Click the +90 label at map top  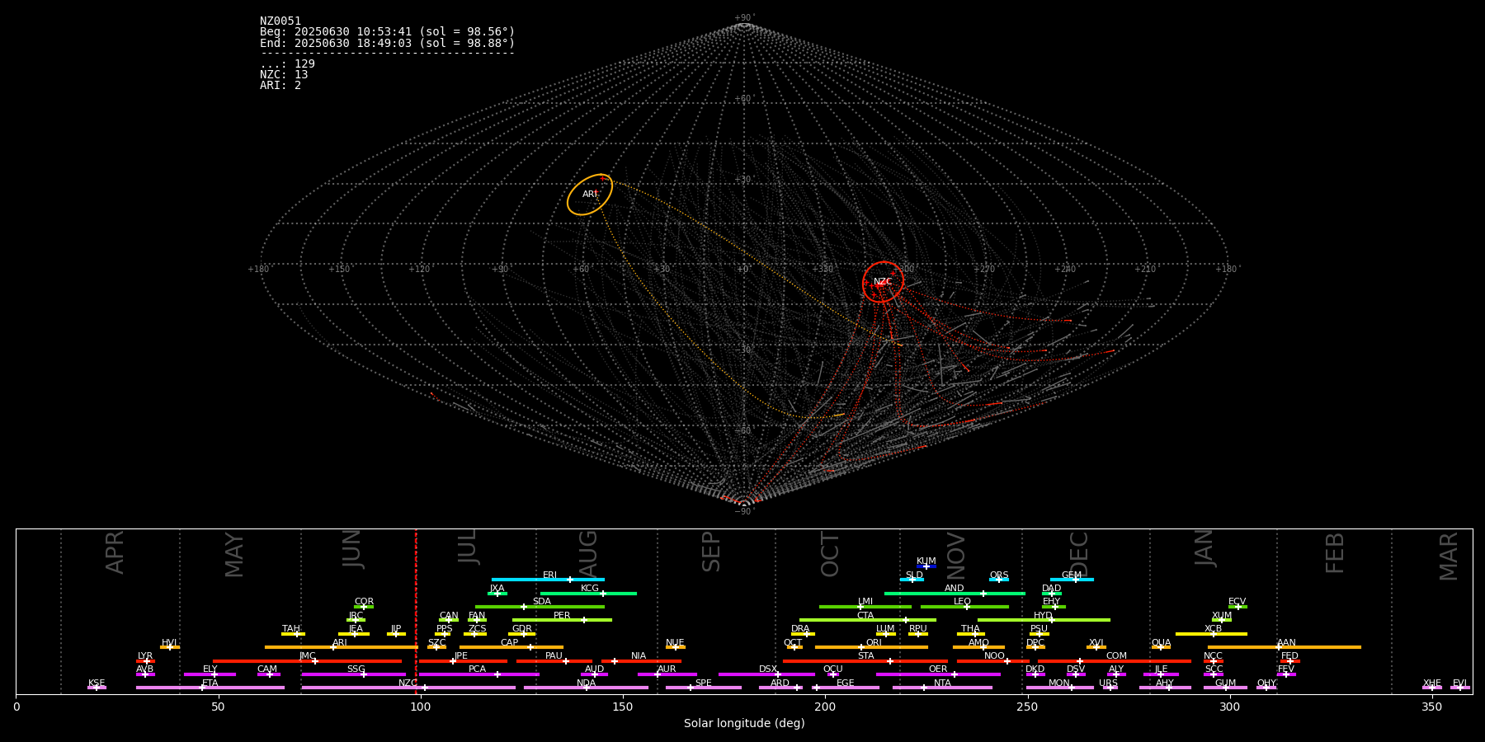(x=743, y=18)
